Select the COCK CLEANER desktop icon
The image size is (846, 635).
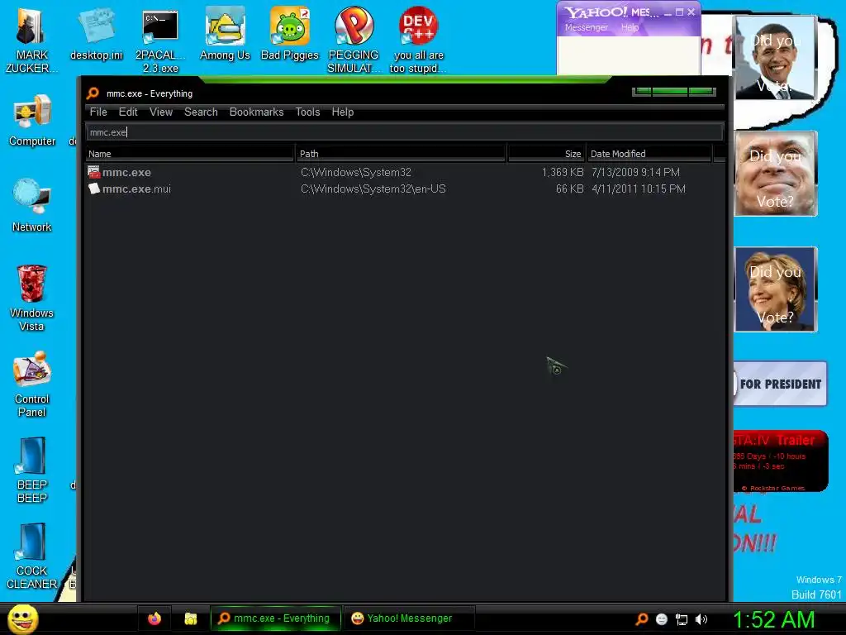click(32, 556)
